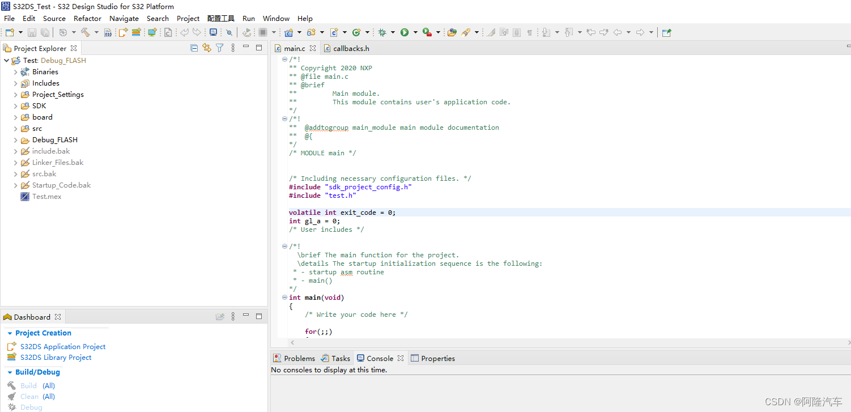Viewport: 851px width, 412px height.
Task: Close the main.c editor tab
Action: click(313, 48)
